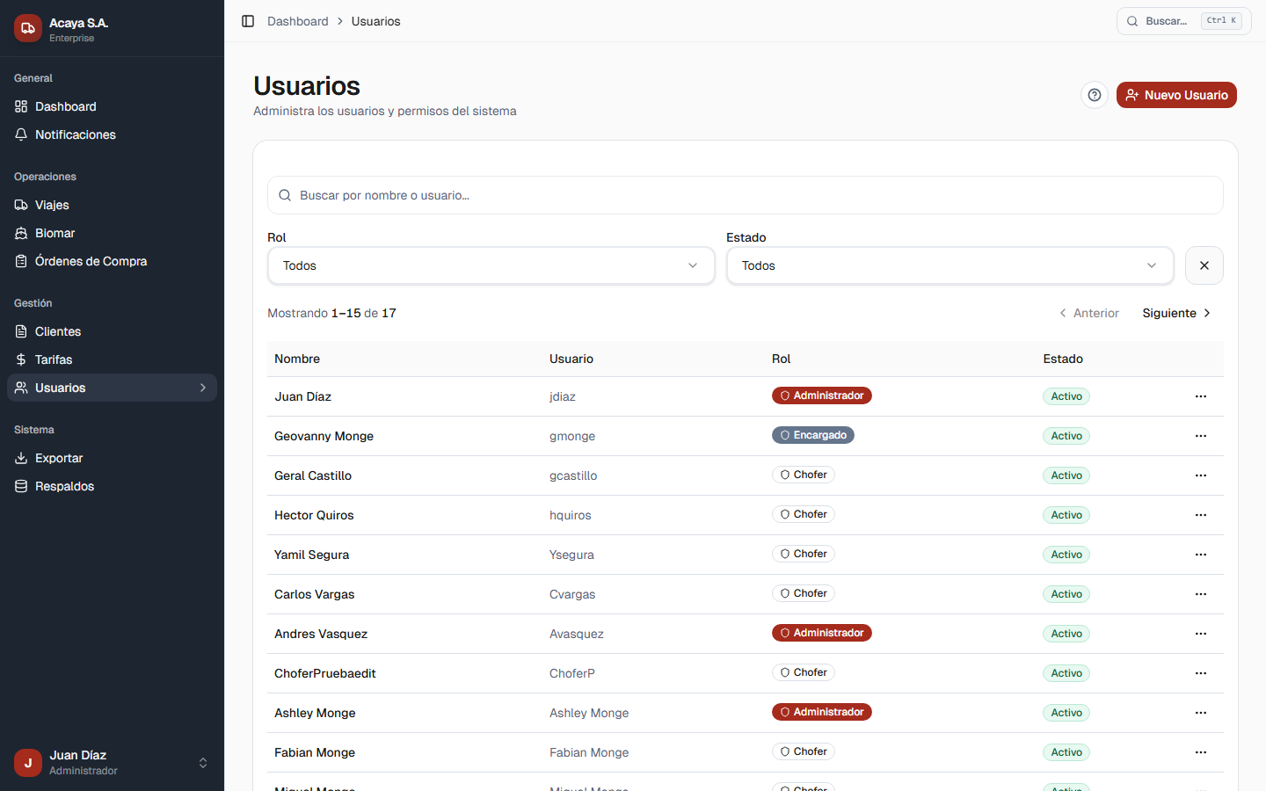Image resolution: width=1266 pixels, height=791 pixels.
Task: Expand the Estado filter dropdown
Action: [x=949, y=265]
